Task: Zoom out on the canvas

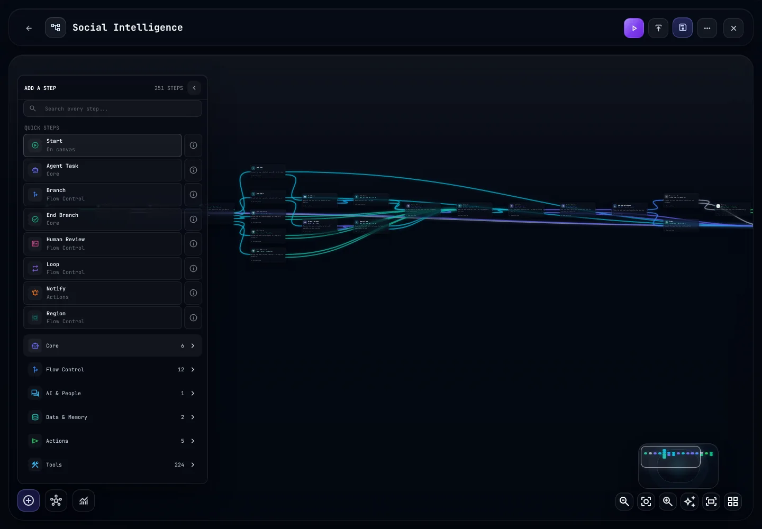Action: pyautogui.click(x=624, y=501)
